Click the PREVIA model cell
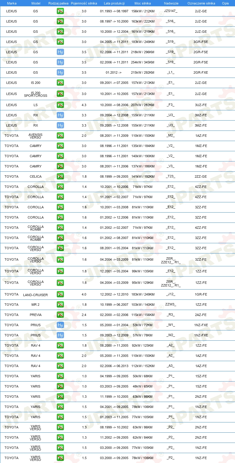This screenshot has width=235, height=463. (x=35, y=315)
